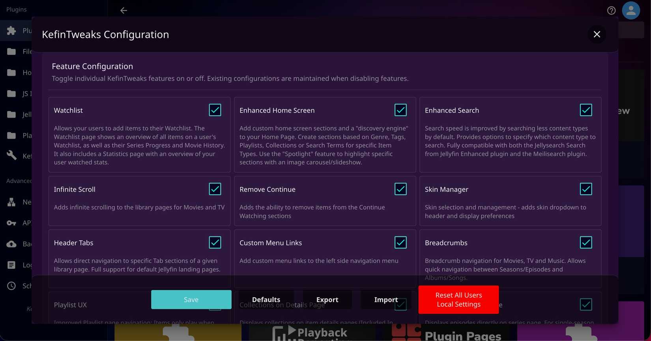Click the Networking icon in the sidebar

pyautogui.click(x=11, y=202)
